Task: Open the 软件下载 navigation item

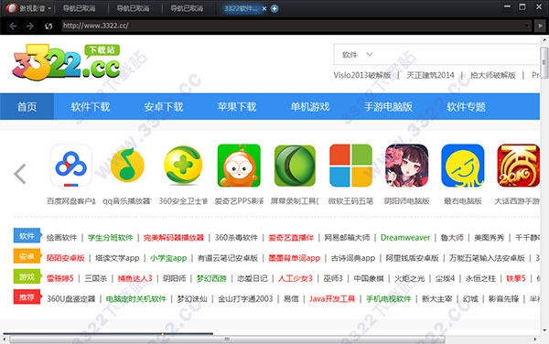Action: click(x=91, y=107)
